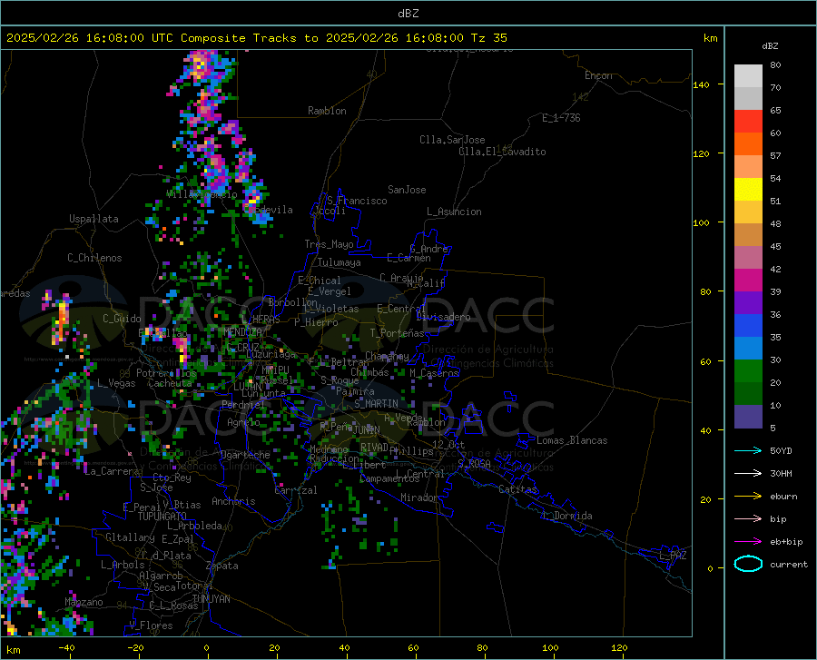Pick the light blue swatch between 35 and 30
The width and height of the screenshot is (817, 660).
click(748, 349)
